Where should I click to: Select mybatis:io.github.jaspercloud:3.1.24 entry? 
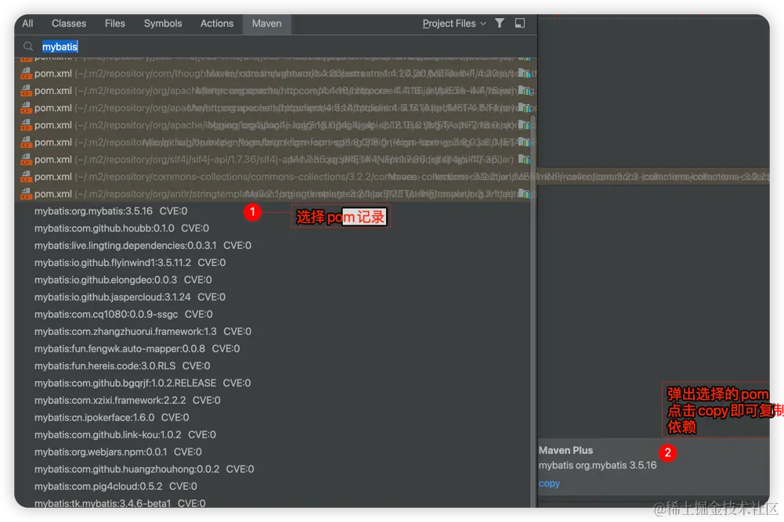(129, 297)
